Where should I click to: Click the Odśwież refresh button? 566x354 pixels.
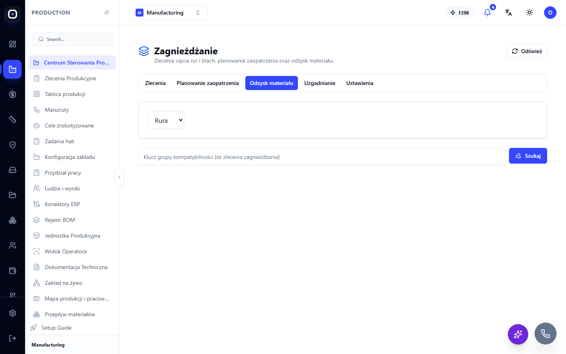(x=527, y=51)
